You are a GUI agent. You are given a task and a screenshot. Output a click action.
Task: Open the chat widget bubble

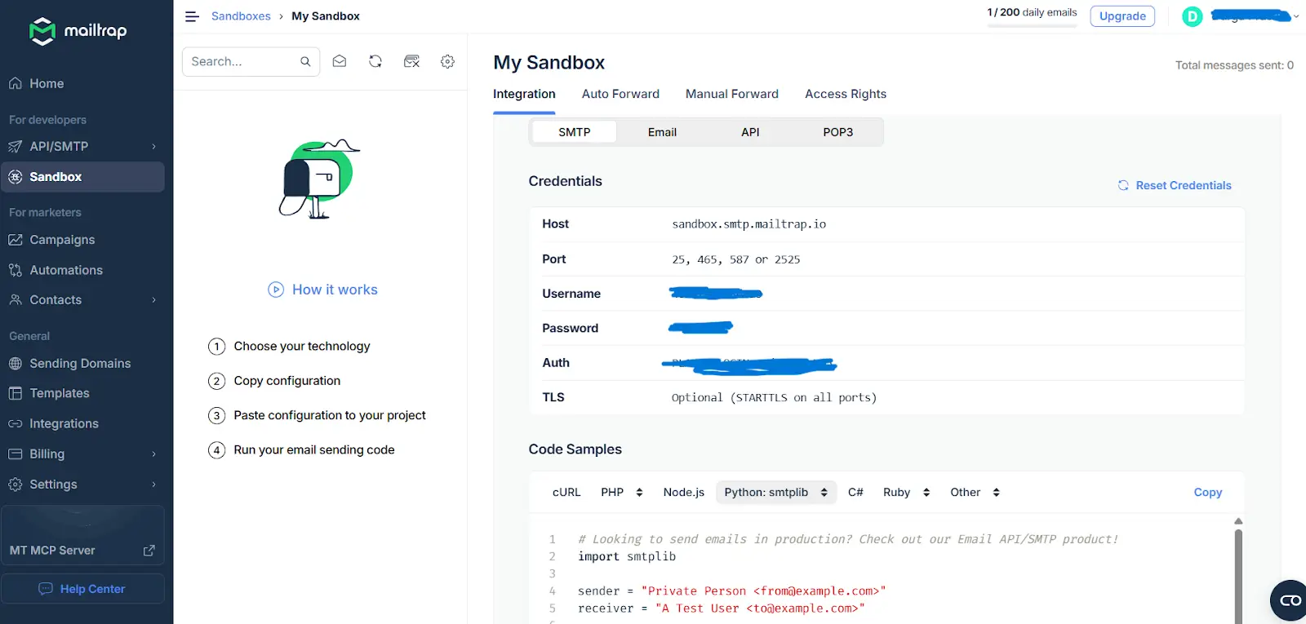1290,600
